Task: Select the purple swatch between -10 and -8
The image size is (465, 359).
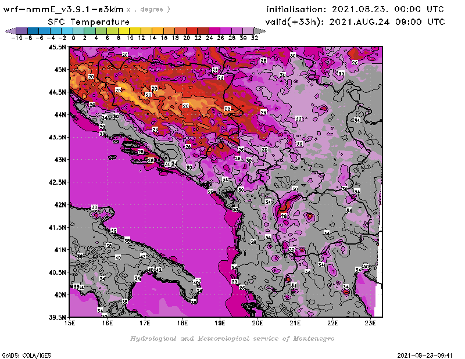Action: [22, 31]
